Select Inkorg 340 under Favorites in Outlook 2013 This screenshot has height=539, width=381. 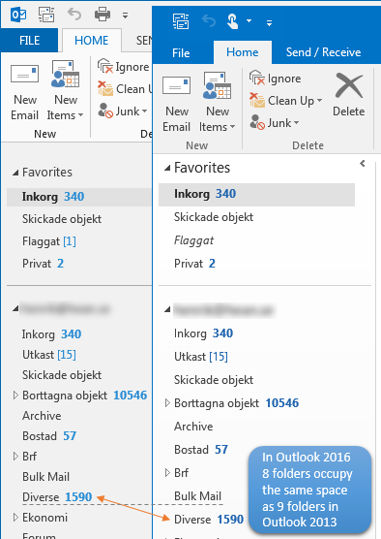[x=79, y=197]
